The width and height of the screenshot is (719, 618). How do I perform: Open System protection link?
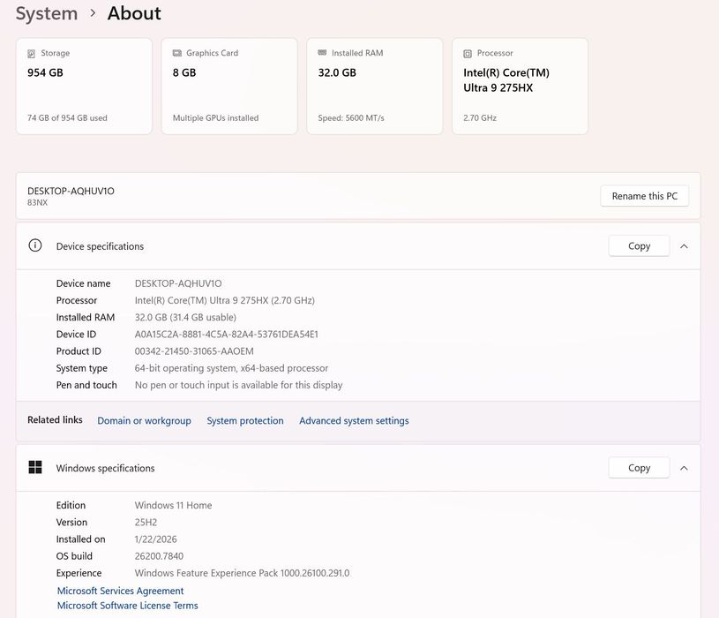click(x=245, y=421)
